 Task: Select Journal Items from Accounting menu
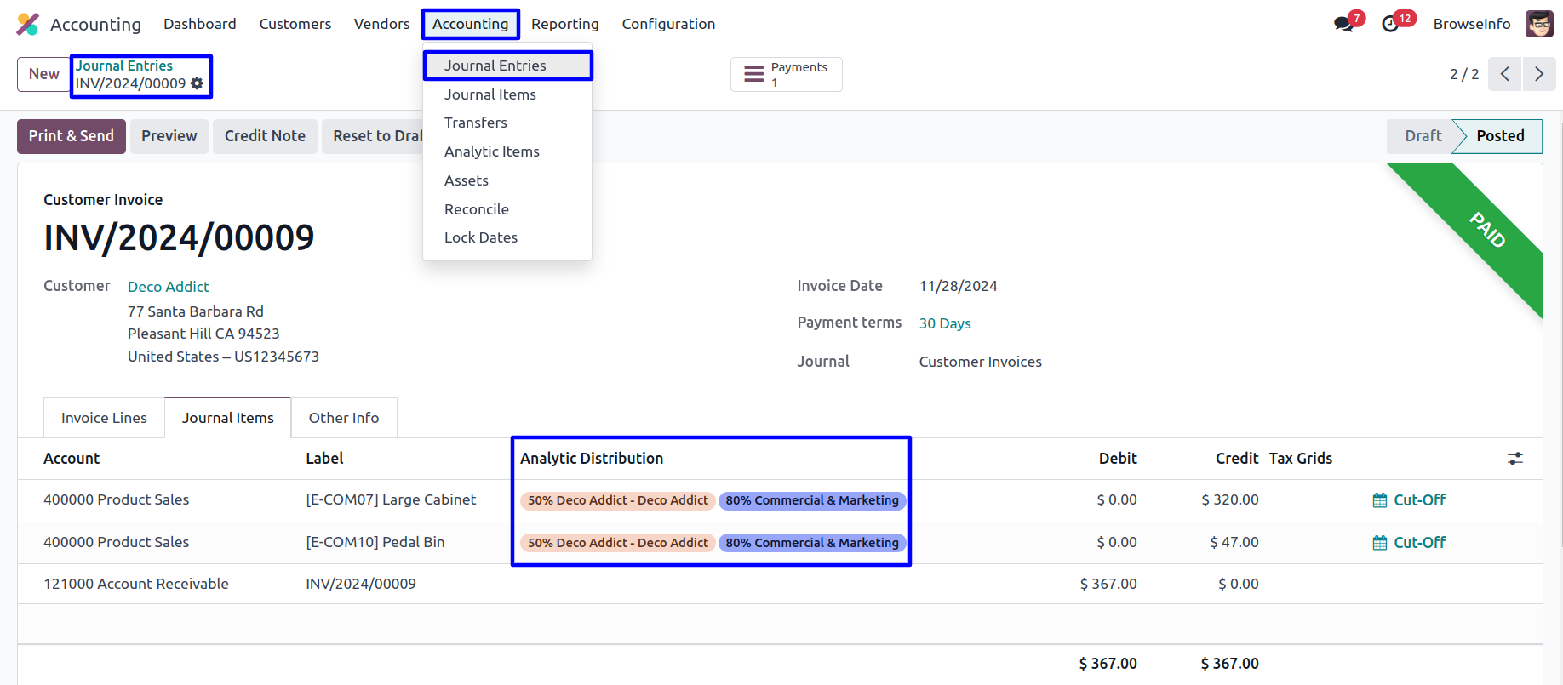(x=490, y=94)
